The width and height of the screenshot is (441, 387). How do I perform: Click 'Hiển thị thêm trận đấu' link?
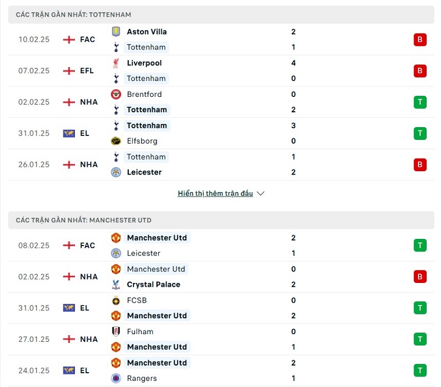click(215, 194)
